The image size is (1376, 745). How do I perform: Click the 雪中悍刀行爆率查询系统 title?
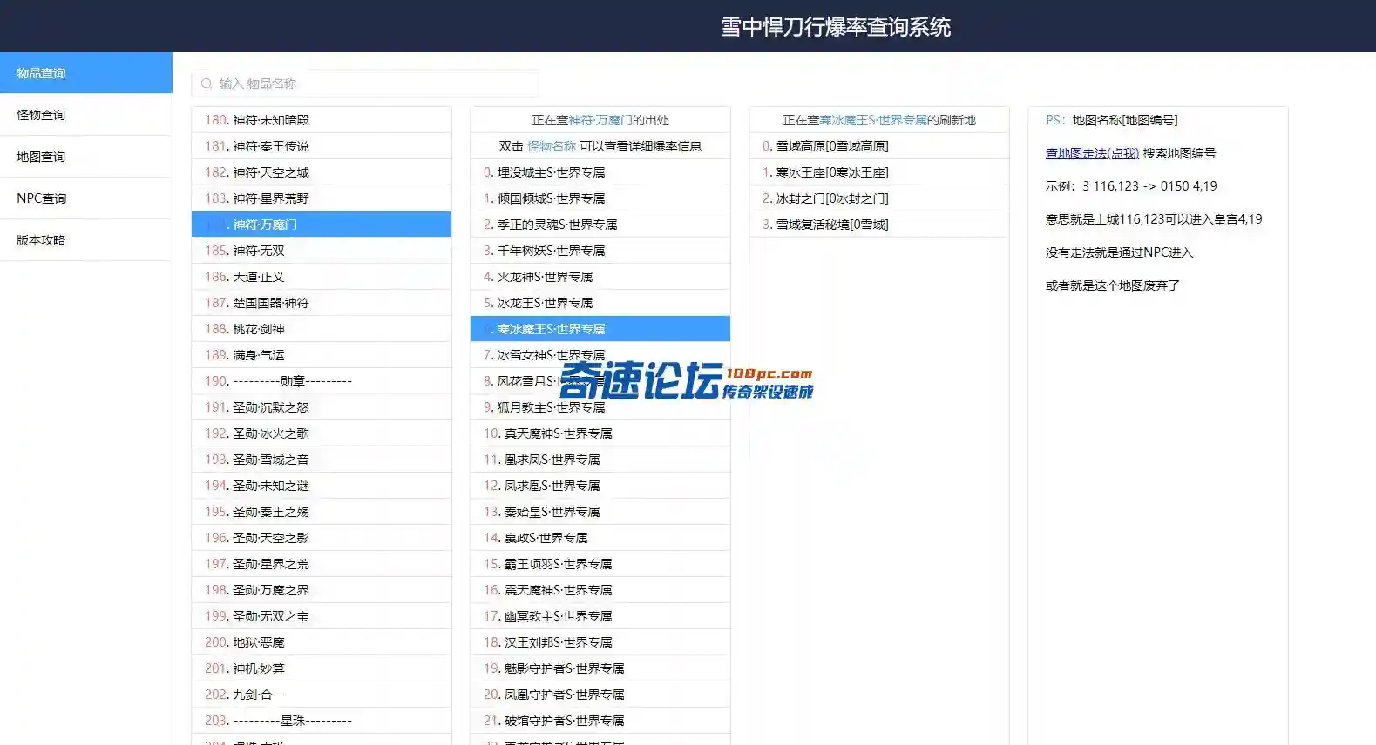[x=836, y=27]
